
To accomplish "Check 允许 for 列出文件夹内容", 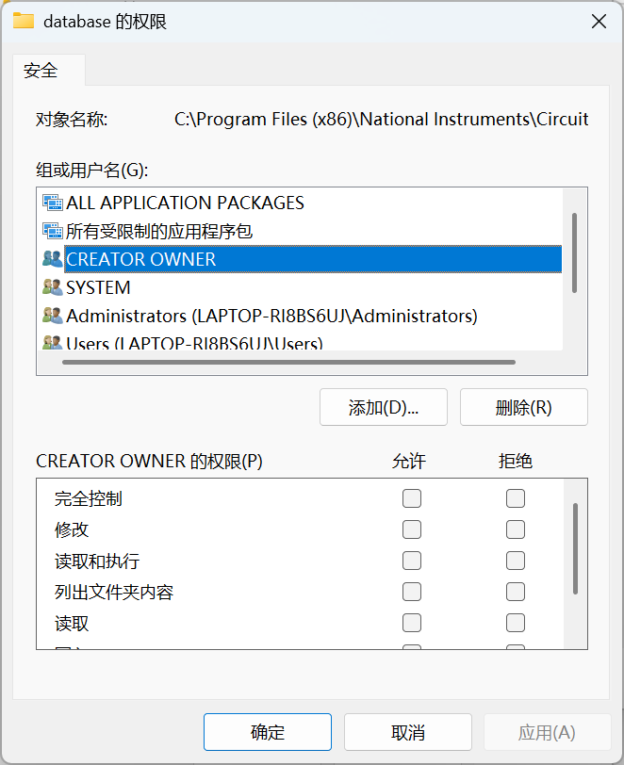I will (412, 592).
